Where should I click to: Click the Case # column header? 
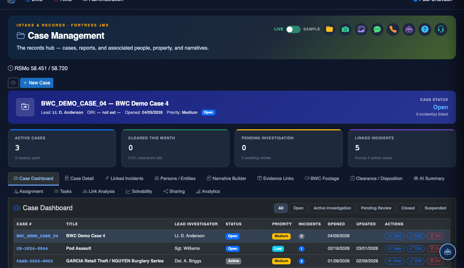click(24, 224)
